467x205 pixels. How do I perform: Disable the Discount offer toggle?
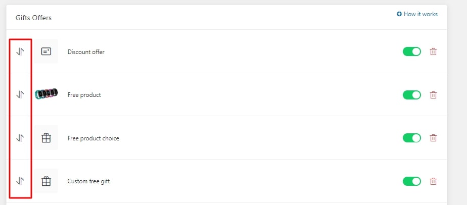(412, 52)
